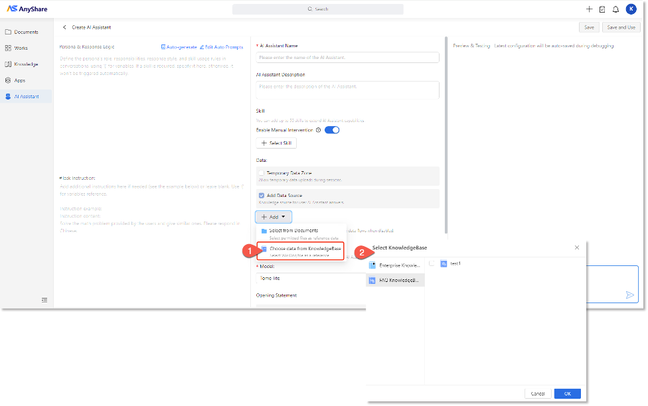Click the plus icon in top bar
The width and height of the screenshot is (648, 406).
click(x=589, y=9)
